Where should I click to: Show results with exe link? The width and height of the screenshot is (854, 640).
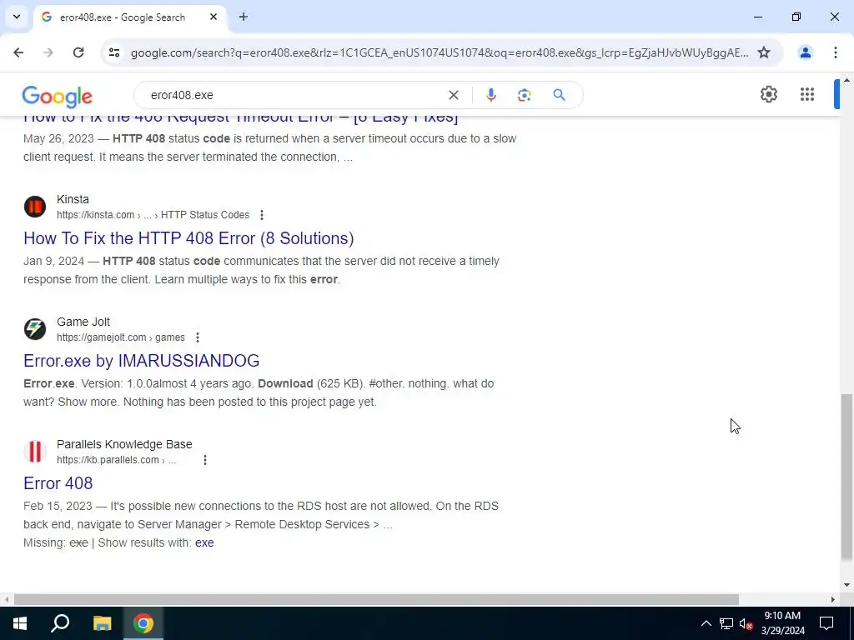(x=204, y=542)
